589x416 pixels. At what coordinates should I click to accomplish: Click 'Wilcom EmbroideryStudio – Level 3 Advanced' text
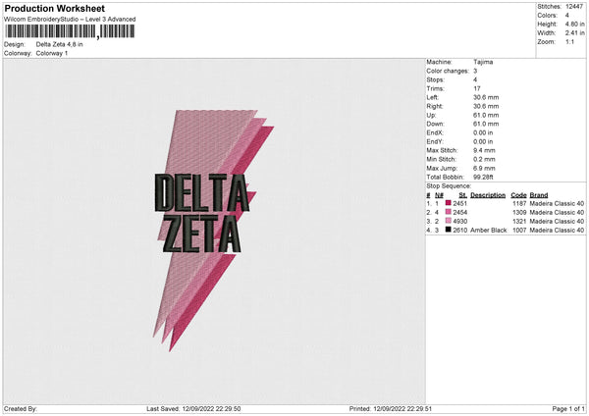point(70,20)
